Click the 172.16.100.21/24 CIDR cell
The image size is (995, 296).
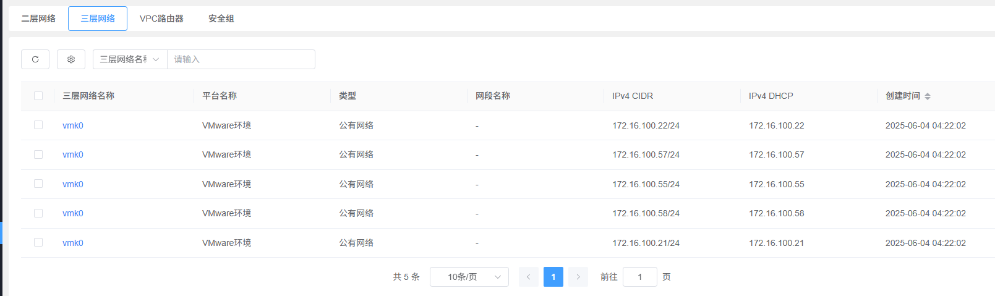coord(646,243)
